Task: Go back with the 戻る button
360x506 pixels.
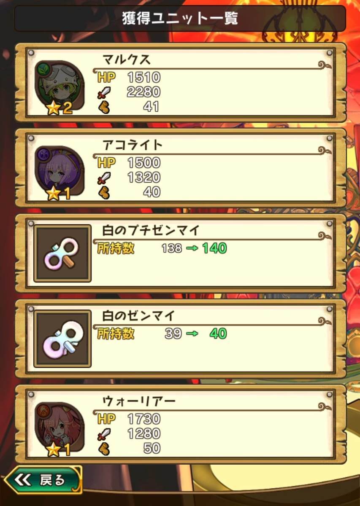Action: pos(41,480)
